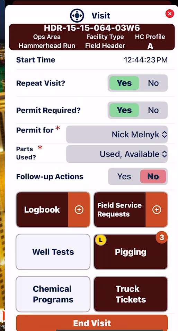Open Chemical Programs
This screenshot has height=331, width=178.
click(53, 294)
